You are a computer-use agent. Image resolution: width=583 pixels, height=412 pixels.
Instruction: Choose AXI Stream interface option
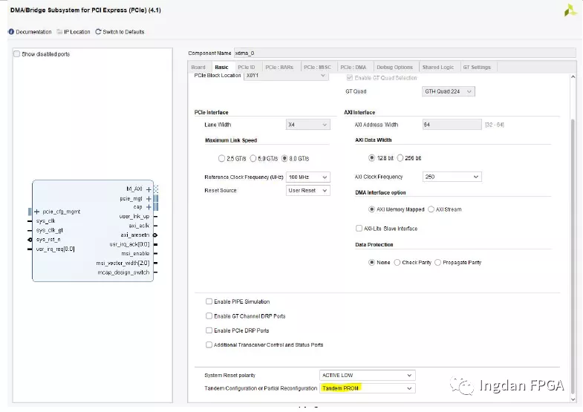coord(431,209)
